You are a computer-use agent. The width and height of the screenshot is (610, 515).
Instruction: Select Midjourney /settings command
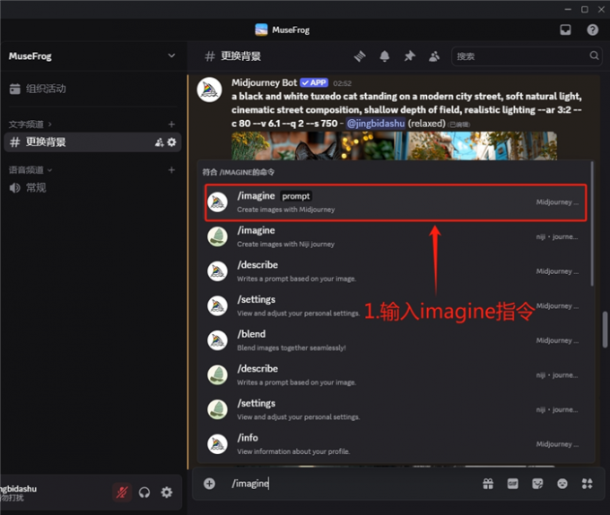click(x=394, y=306)
